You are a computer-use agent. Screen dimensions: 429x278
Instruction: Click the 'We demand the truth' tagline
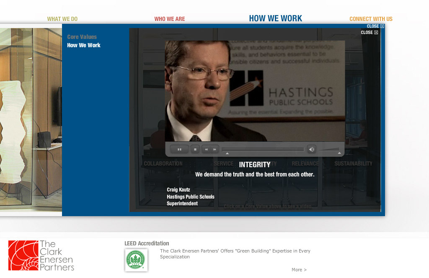(255, 174)
